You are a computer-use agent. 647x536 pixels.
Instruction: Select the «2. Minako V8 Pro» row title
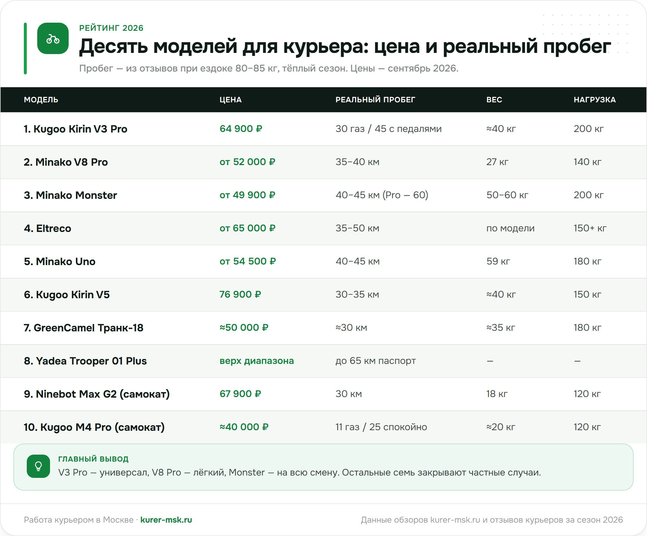[x=66, y=162]
